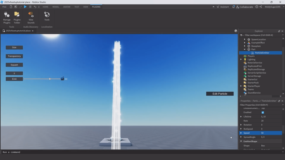Select ServerStorage in Explorer
This screenshot has width=285, height=160.
254,76
